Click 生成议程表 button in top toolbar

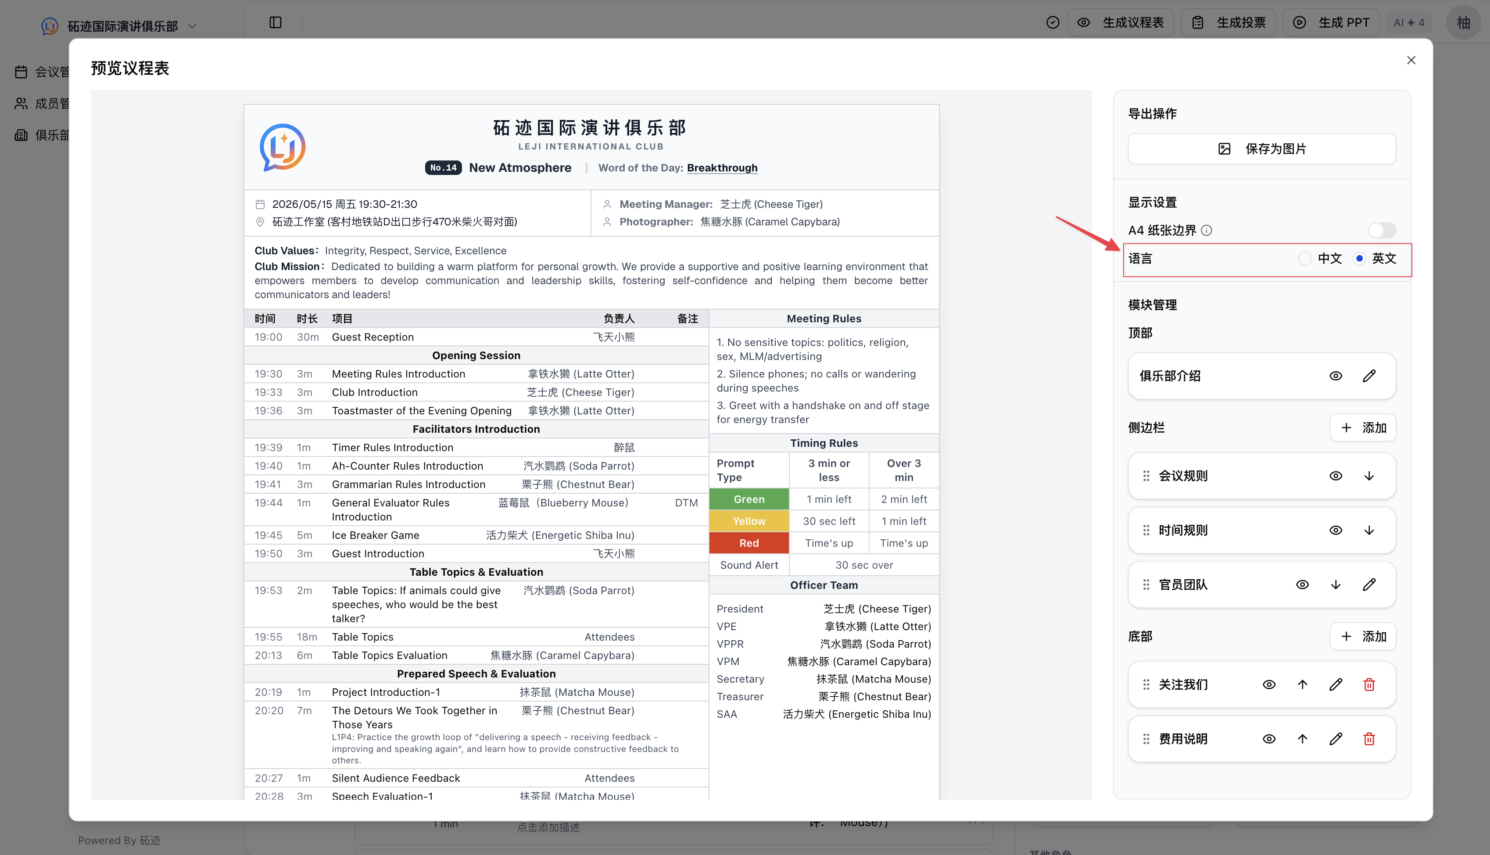pos(1120,22)
